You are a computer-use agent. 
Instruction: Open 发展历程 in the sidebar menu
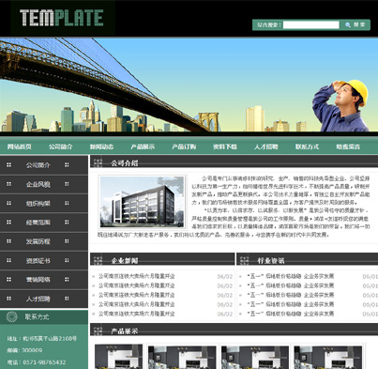pyautogui.click(x=38, y=241)
